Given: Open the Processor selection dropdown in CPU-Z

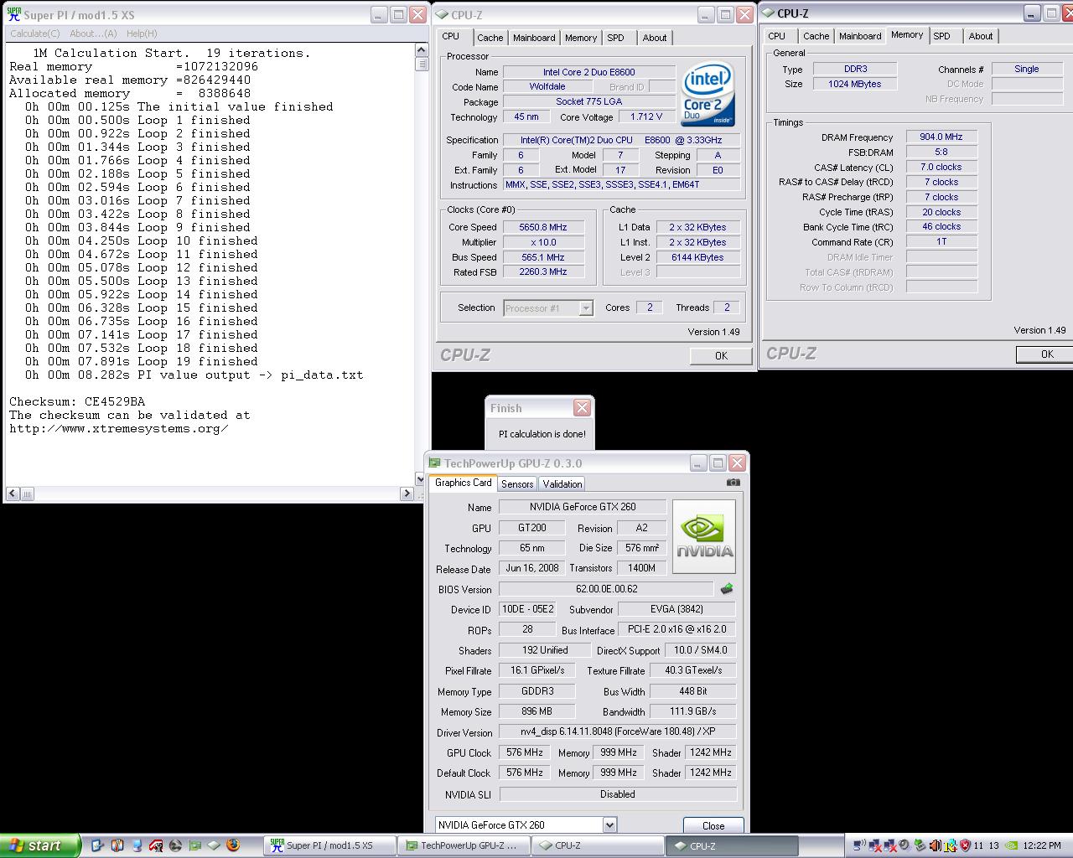Looking at the screenshot, I should tap(586, 308).
